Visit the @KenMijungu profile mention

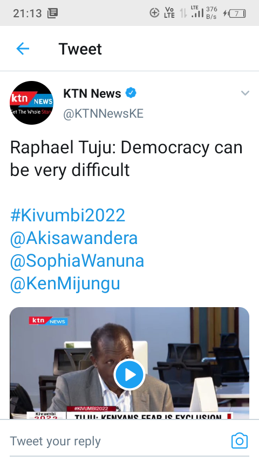(65, 284)
